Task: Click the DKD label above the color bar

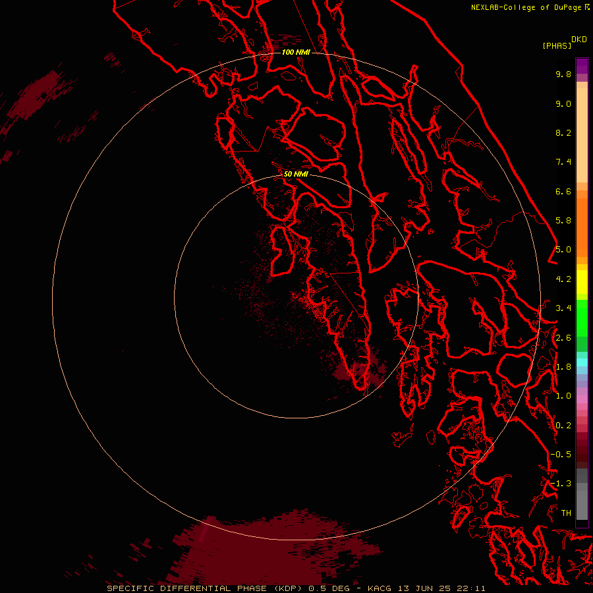Action: [579, 39]
